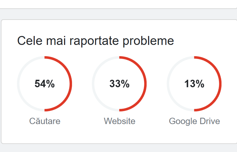Open the Website problem label
The width and height of the screenshot is (237, 152).
[120, 121]
